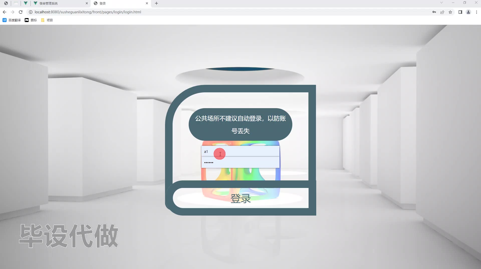Open the 图标 bookmark
481x269 pixels.
(31, 20)
